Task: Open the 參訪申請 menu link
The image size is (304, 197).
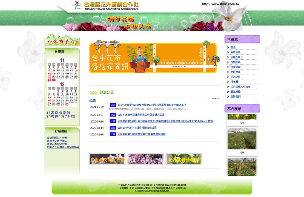Action: (x=235, y=72)
